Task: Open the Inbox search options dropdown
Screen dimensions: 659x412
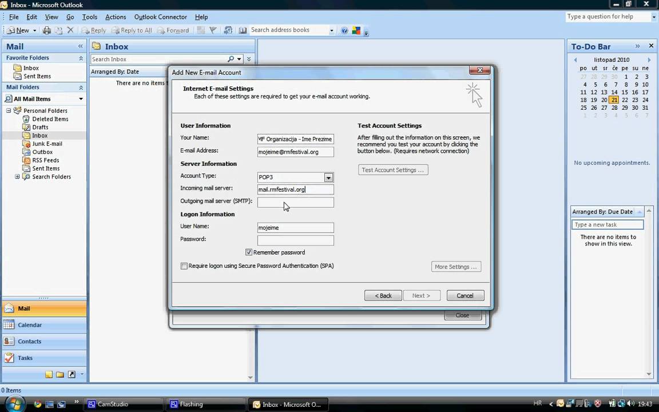Action: pyautogui.click(x=239, y=59)
